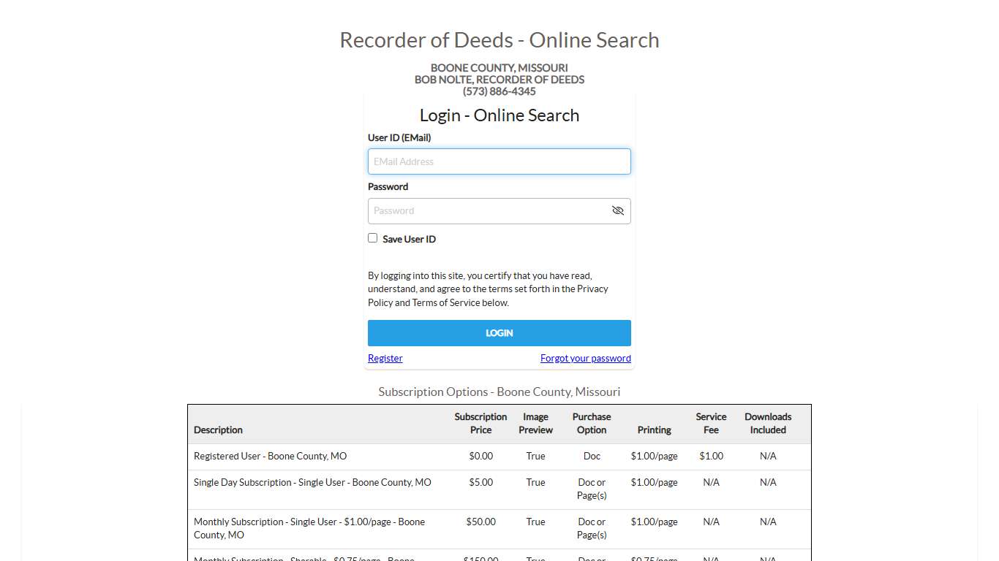The image size is (999, 561).
Task: Click the Recorder of Deeds page title
Action: 499,40
